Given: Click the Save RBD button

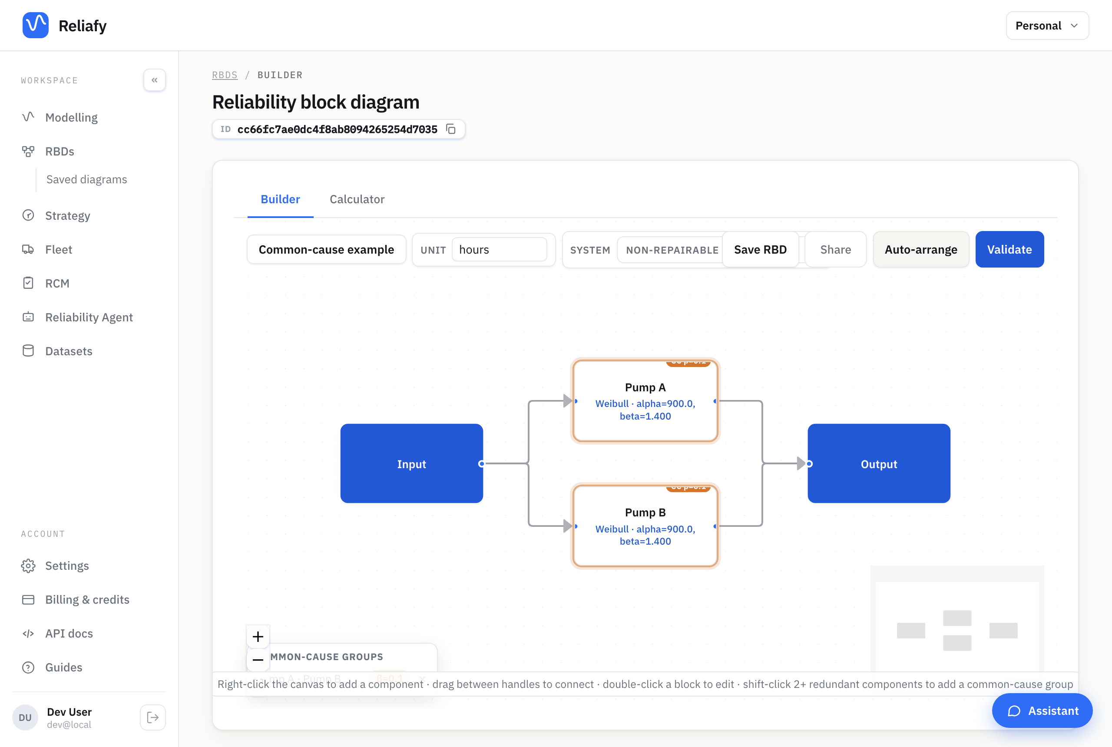Looking at the screenshot, I should coord(761,250).
